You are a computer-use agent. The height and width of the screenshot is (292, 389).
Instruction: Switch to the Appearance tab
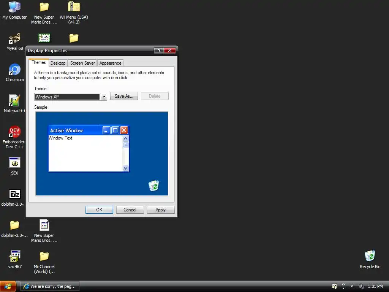coord(111,63)
